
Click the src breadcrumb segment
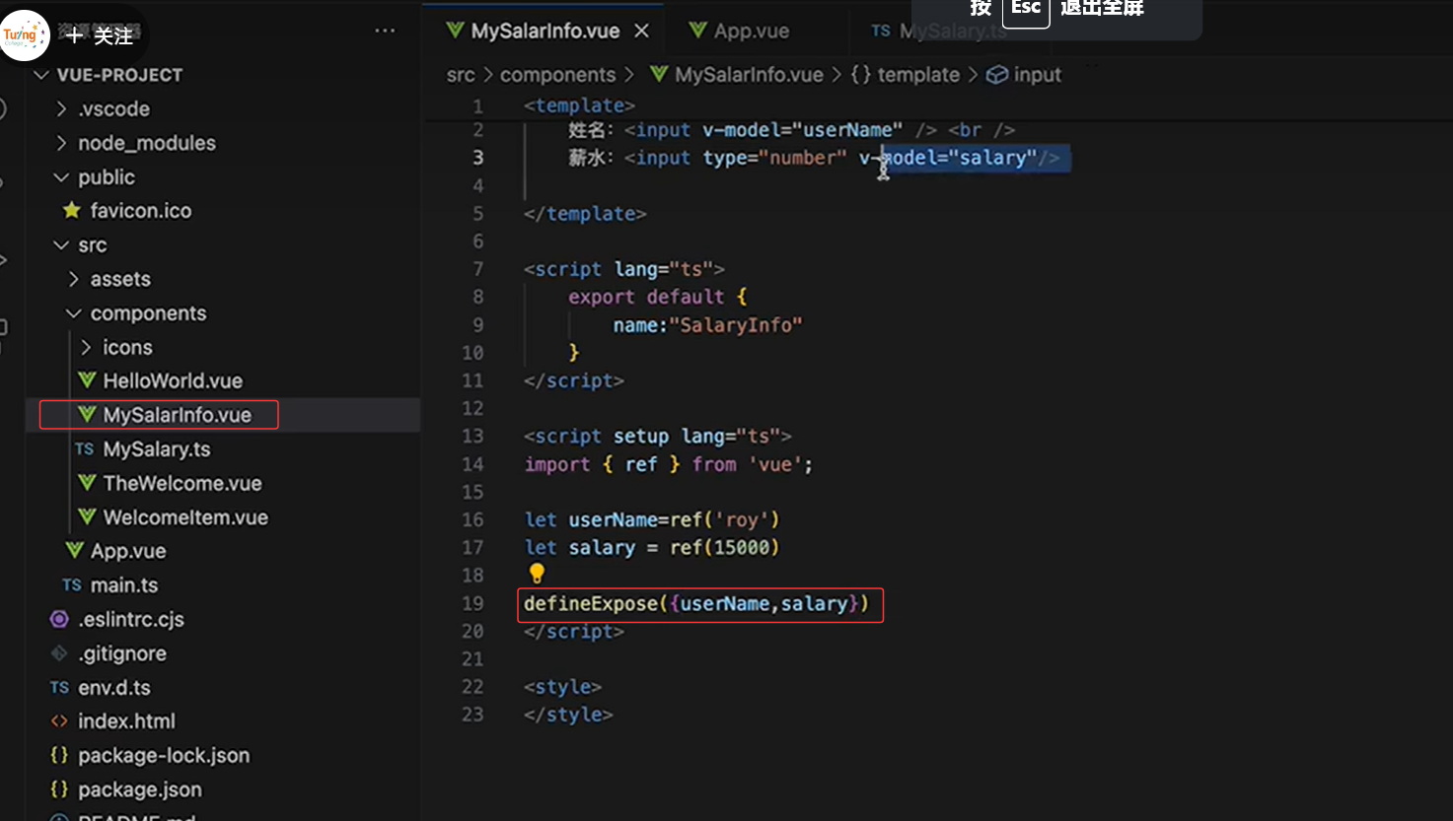point(461,75)
